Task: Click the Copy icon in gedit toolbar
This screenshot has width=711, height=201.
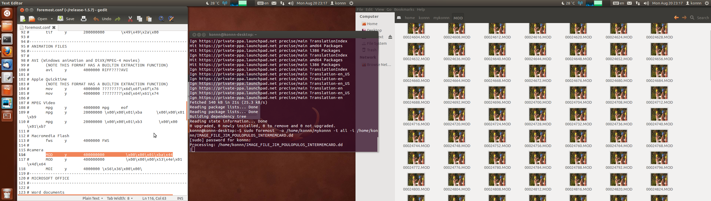Action: (x=140, y=19)
